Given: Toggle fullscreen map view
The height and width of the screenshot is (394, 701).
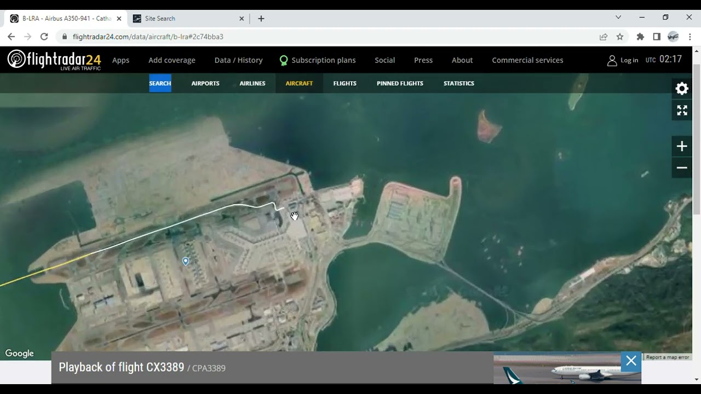Looking at the screenshot, I should click(682, 111).
